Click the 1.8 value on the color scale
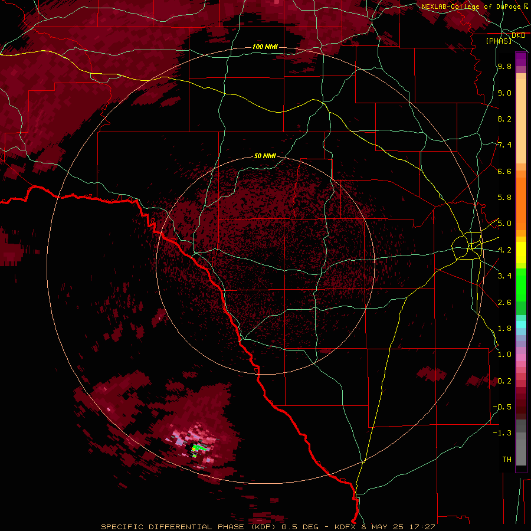 (x=504, y=329)
